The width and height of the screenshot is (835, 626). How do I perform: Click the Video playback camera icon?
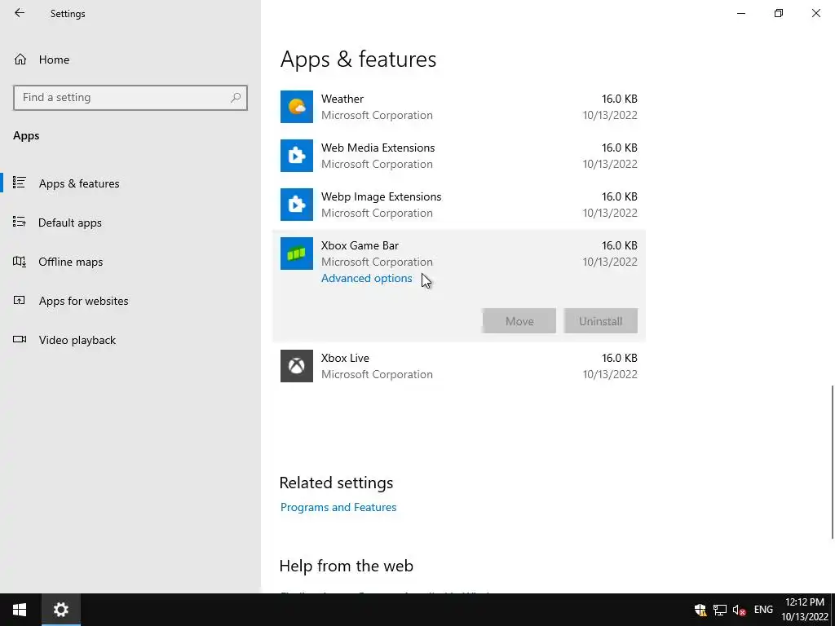tap(20, 339)
